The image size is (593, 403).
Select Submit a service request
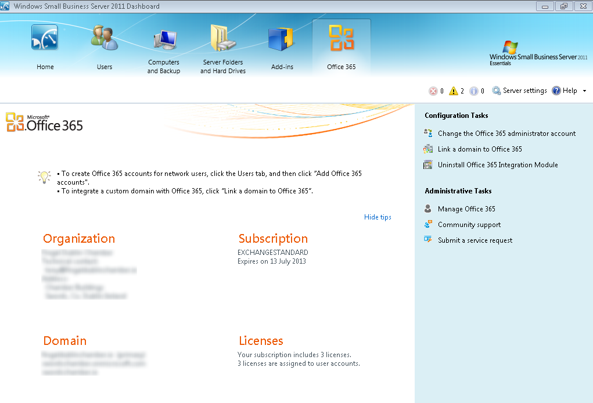pos(475,240)
